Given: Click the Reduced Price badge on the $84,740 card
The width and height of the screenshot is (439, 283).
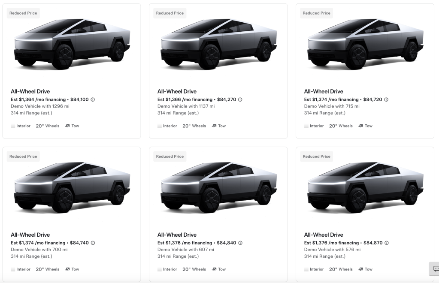Looking at the screenshot, I should pos(23,157).
